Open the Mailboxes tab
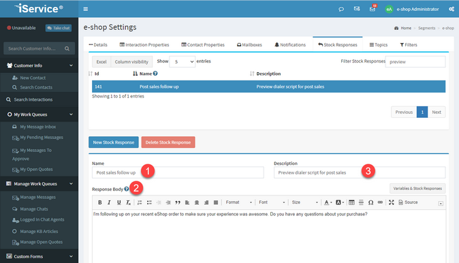Screen dimensions: 459x263 pyautogui.click(x=249, y=45)
